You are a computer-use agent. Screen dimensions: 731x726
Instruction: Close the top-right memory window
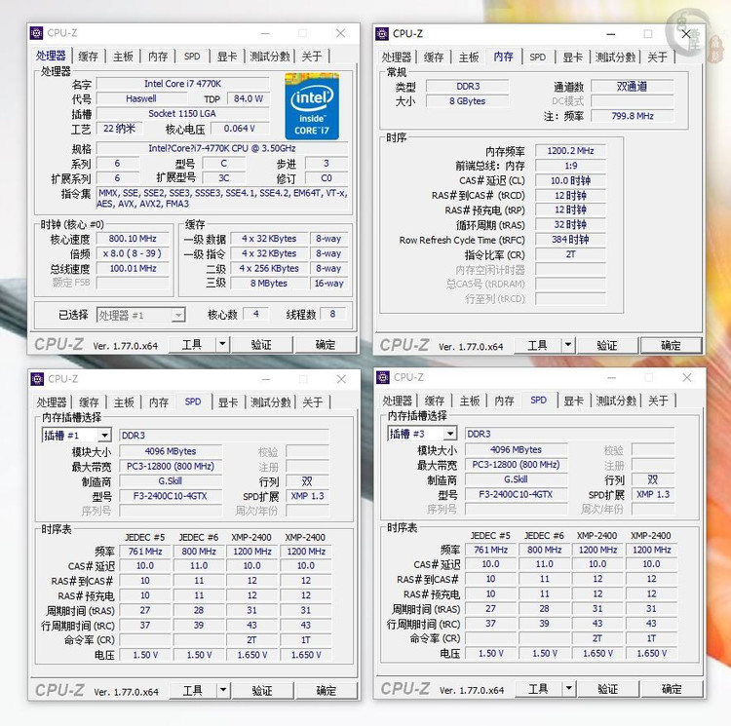point(686,34)
